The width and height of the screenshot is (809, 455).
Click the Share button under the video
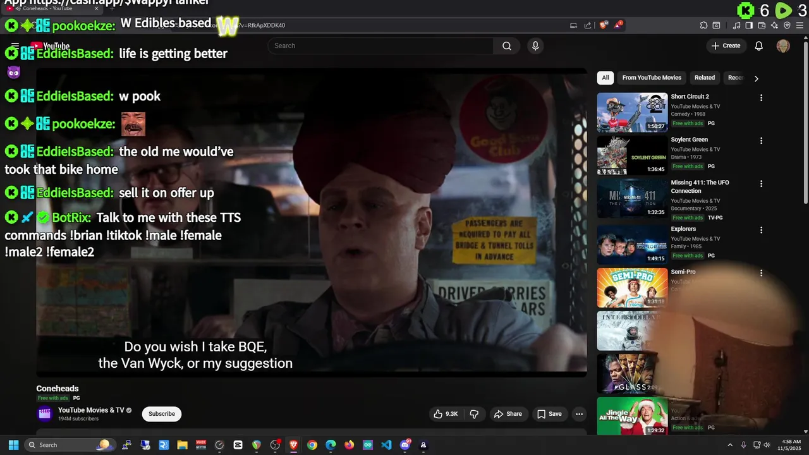[x=508, y=414]
